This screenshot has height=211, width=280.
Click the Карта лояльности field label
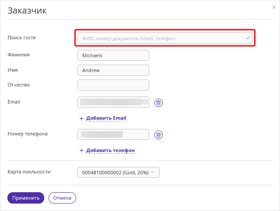coord(29,172)
